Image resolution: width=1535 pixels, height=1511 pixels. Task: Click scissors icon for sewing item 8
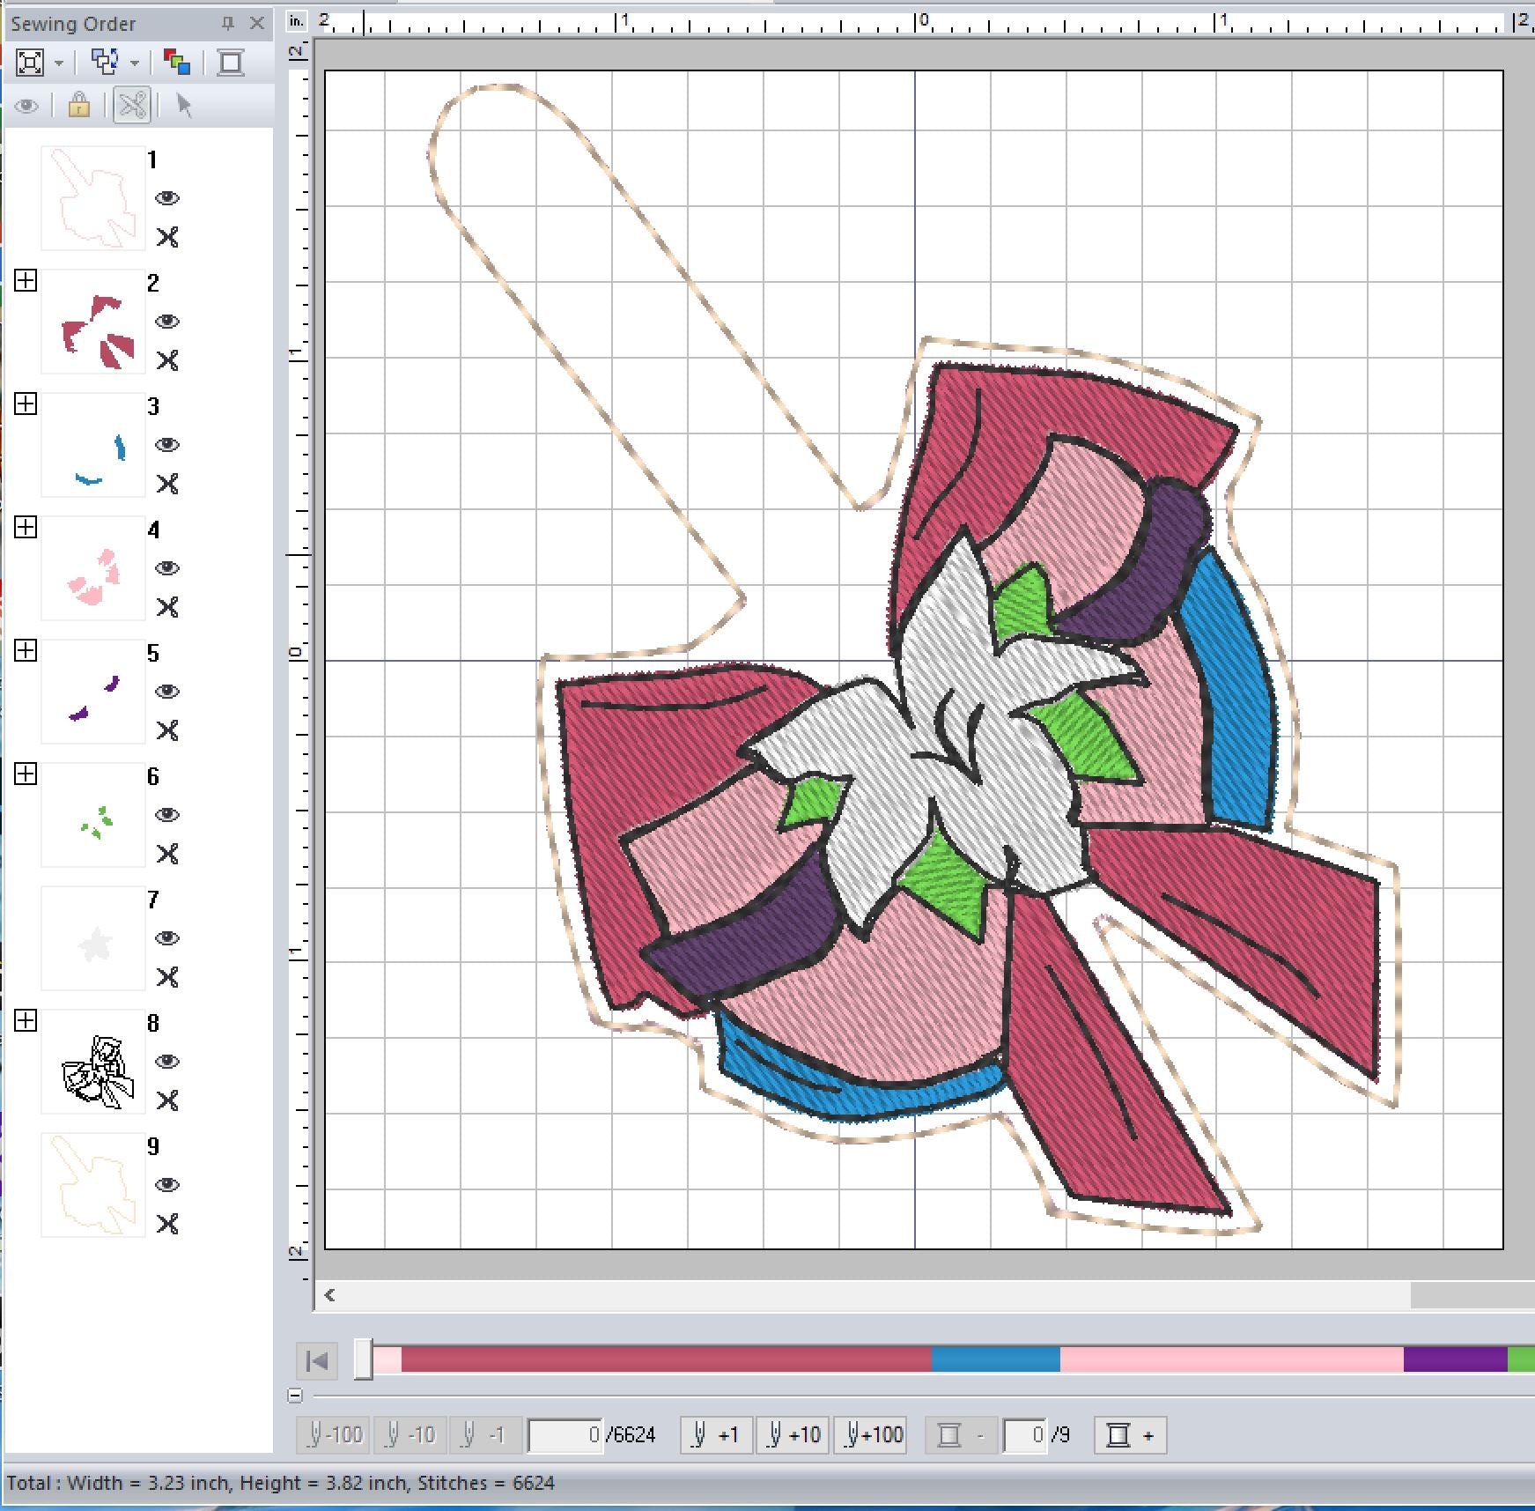167,1100
